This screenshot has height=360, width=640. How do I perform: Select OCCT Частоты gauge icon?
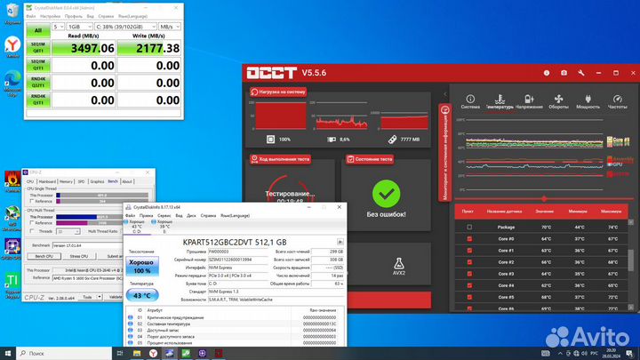coord(617,99)
